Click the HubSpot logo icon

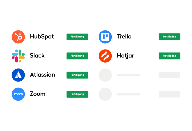18,37
